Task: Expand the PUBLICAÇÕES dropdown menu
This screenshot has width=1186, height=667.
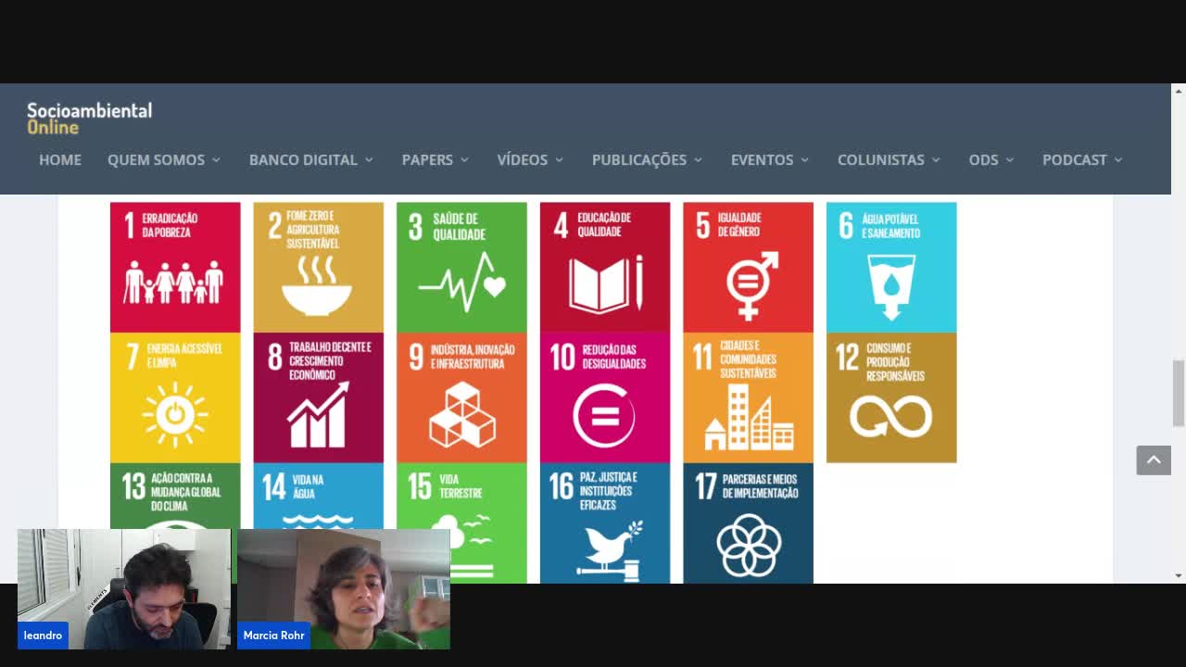Action: tap(648, 159)
